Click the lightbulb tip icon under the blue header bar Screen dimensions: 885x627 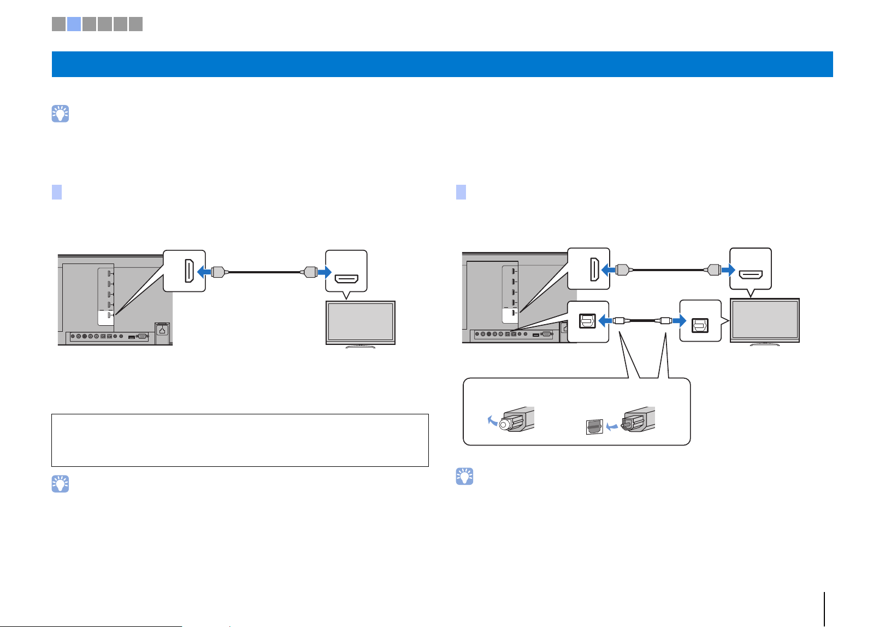tap(60, 113)
